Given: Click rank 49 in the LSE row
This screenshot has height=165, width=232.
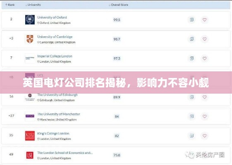Looking at the screenshot, I should point(11,154).
